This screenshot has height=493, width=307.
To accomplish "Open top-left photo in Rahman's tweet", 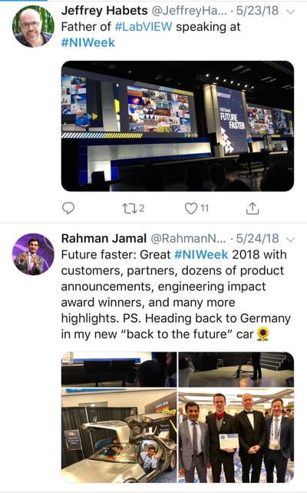I will pos(119,369).
